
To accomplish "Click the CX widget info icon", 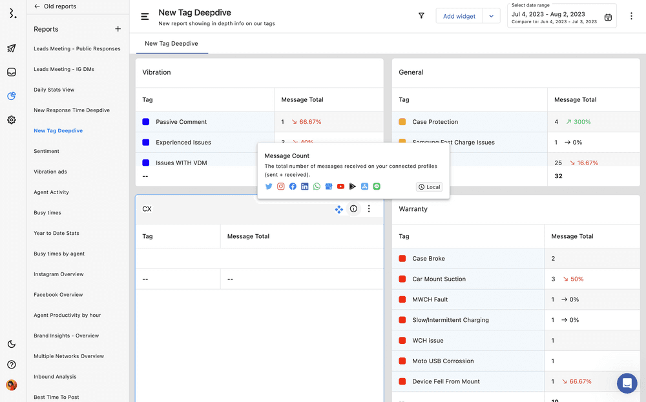I will click(x=353, y=209).
